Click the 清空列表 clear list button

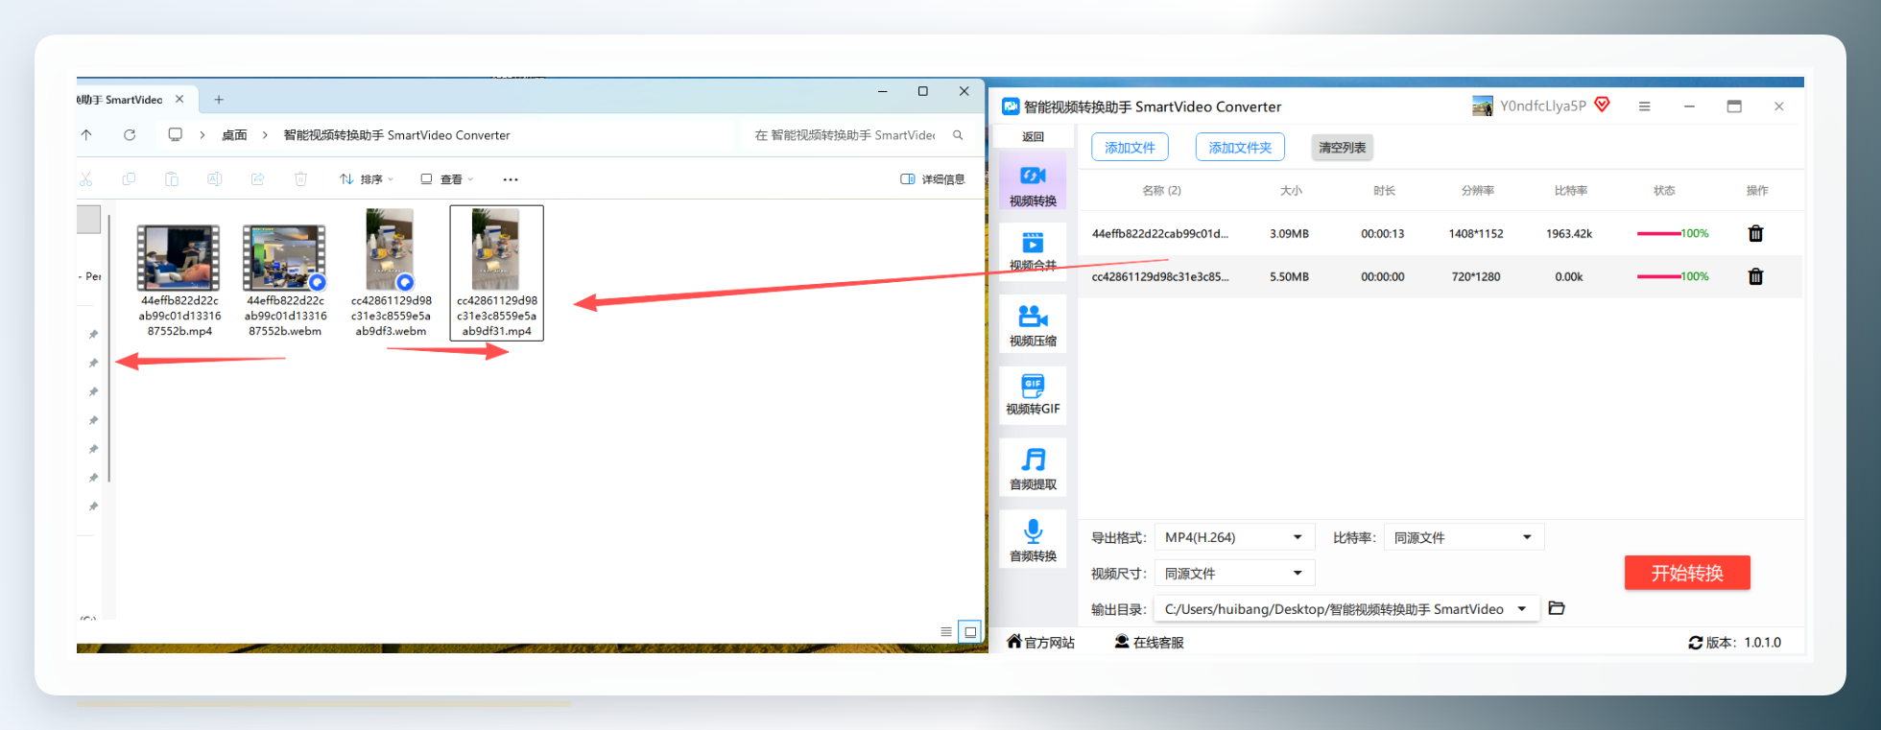1342,148
